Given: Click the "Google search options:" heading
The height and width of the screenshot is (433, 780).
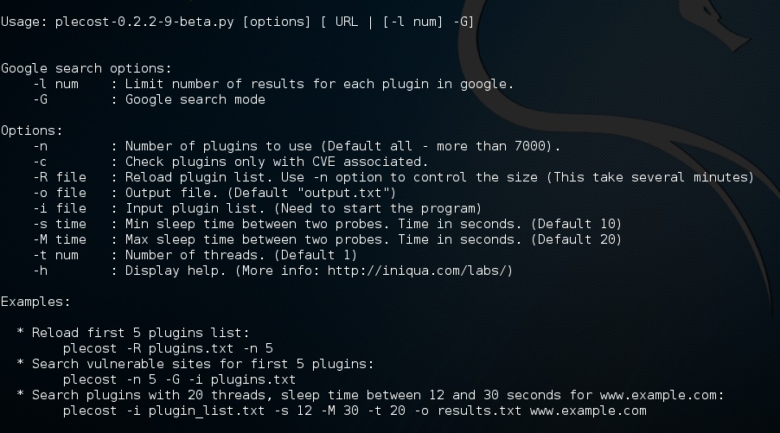Looking at the screenshot, I should [x=86, y=68].
